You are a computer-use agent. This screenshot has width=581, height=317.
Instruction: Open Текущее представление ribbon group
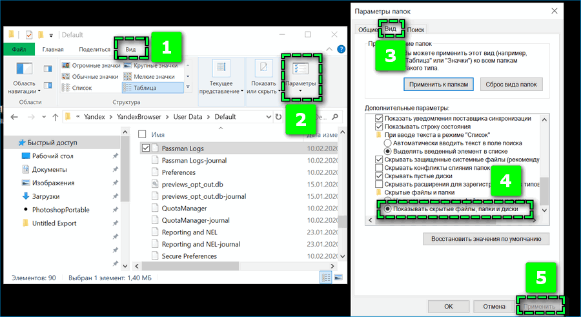click(x=221, y=79)
